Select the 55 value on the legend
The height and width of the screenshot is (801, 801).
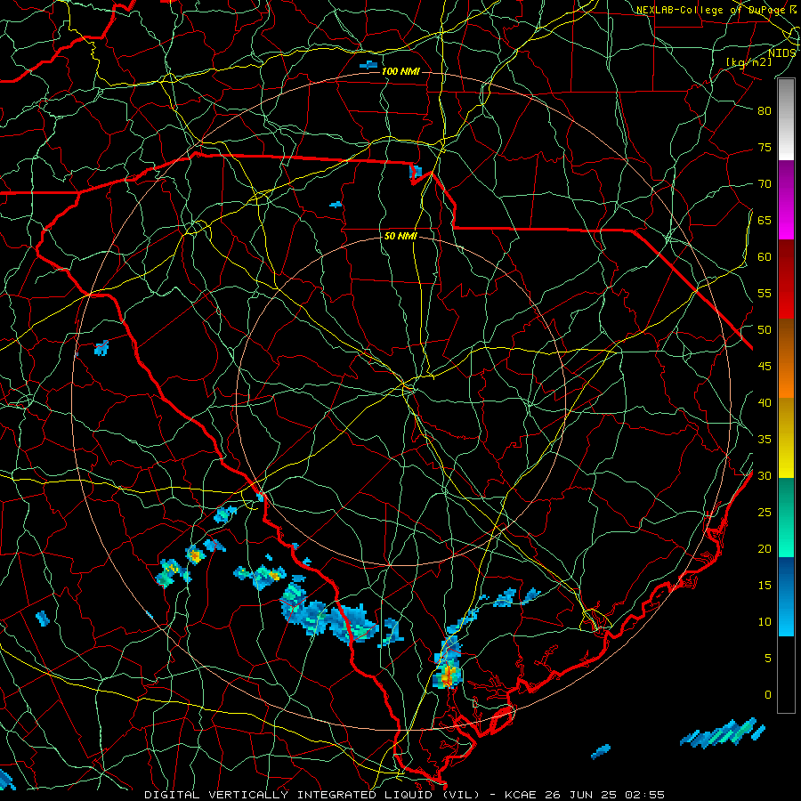(765, 294)
